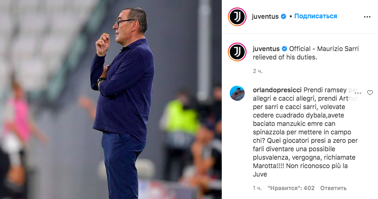This screenshot has width=378, height=199.
Task: Click the verified badge in the caption line
Action: pos(284,49)
